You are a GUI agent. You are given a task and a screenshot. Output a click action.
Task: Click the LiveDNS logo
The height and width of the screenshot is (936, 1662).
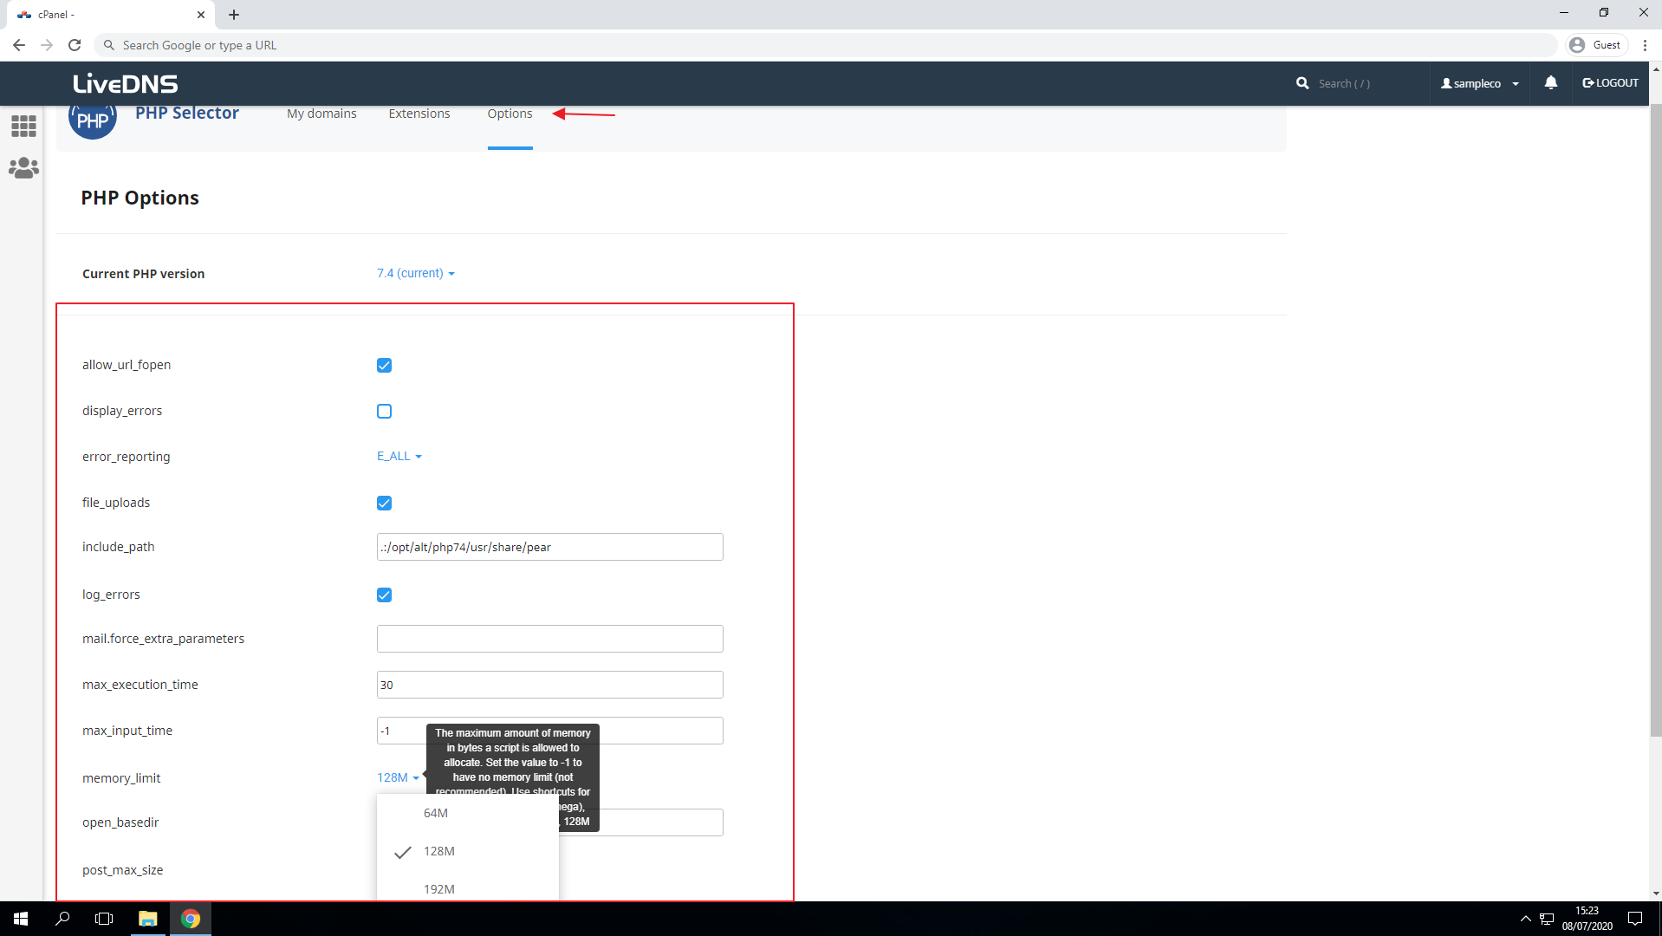pos(126,83)
